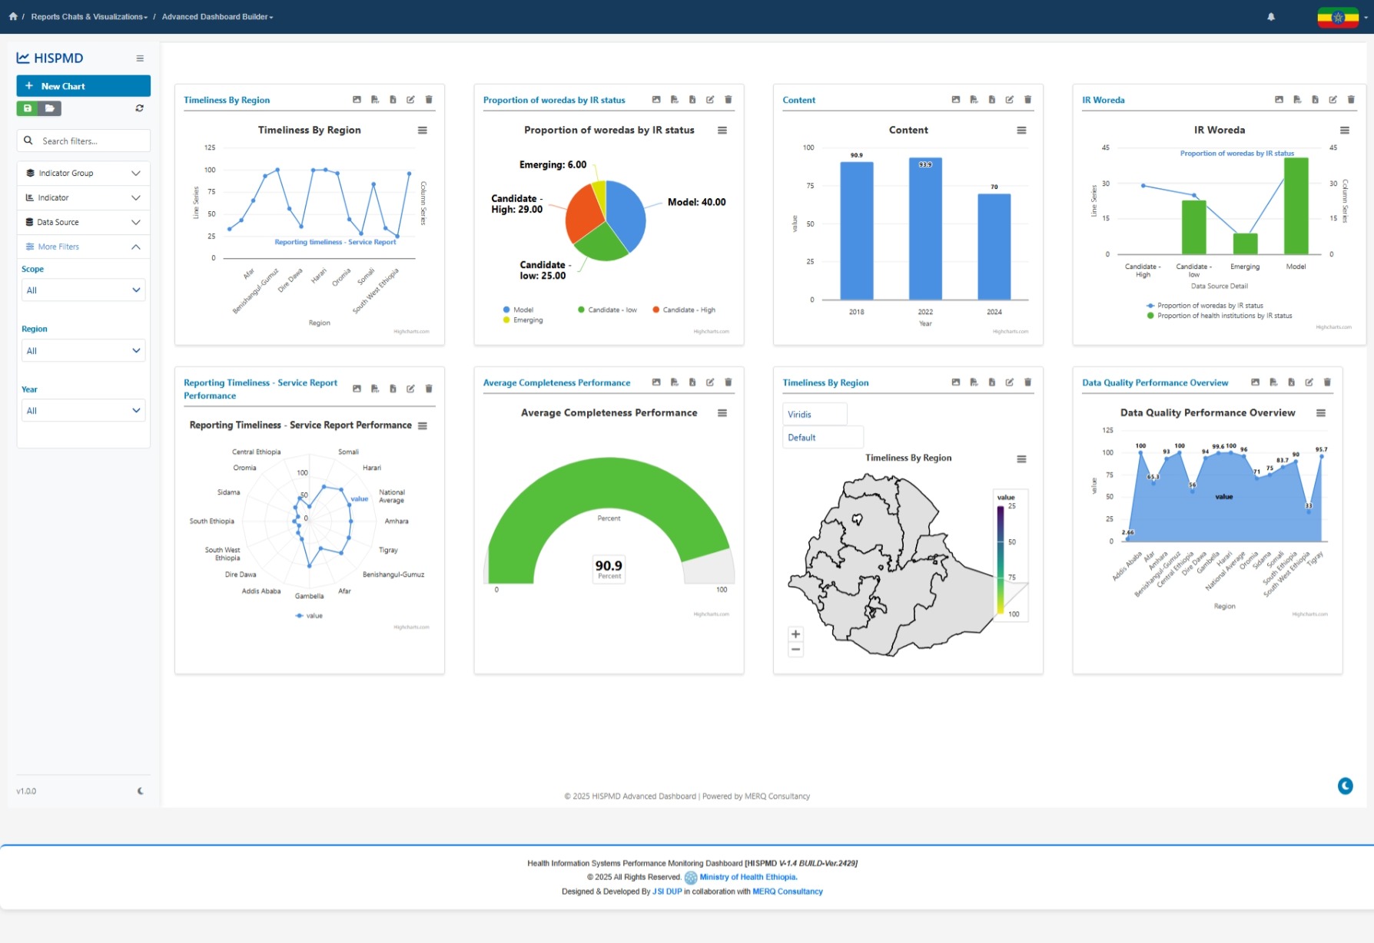Collapse the HISPMD sidebar with hamburger toggle
1374x943 pixels.
tap(140, 58)
